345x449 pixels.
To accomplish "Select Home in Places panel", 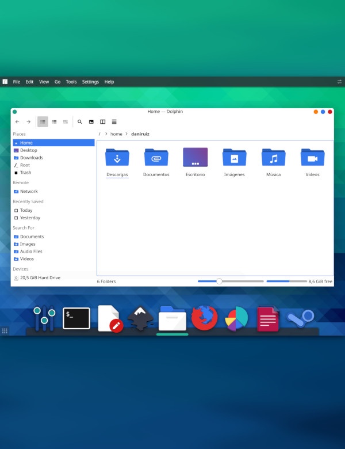I will [x=53, y=143].
